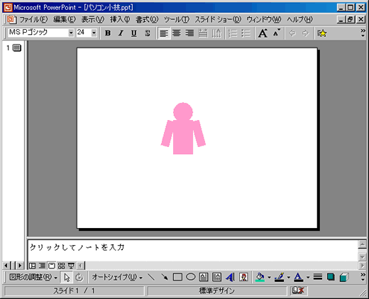Open スライドショー menu
Image resolution: width=369 pixels, height=299 pixels.
click(x=218, y=19)
